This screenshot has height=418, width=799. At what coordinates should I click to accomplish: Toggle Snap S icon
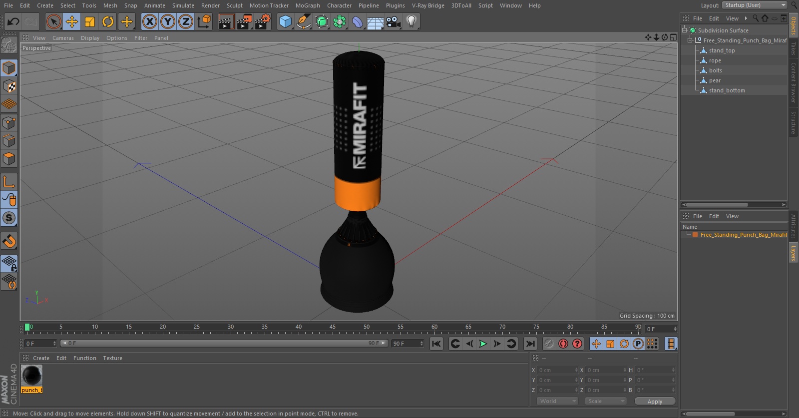point(9,218)
